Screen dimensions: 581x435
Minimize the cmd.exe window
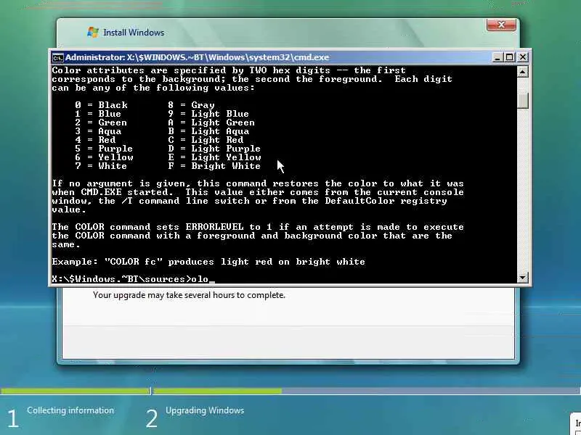tap(497, 57)
